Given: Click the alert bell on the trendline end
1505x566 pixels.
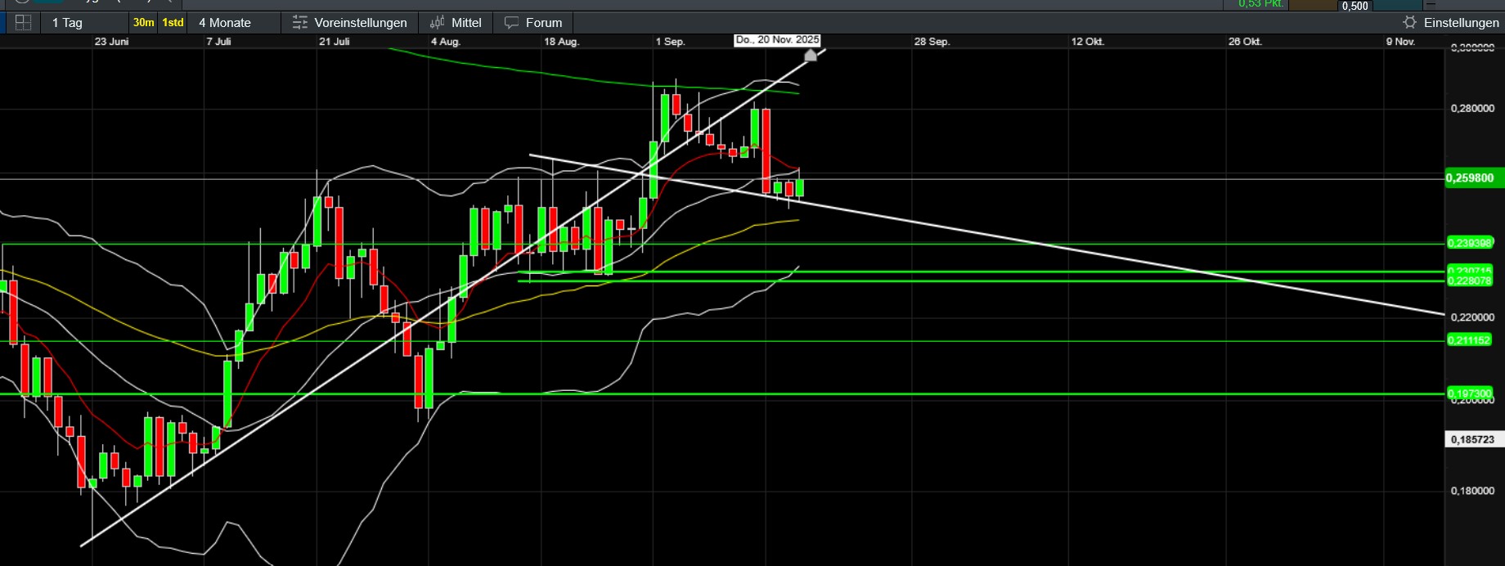Looking at the screenshot, I should (811, 56).
